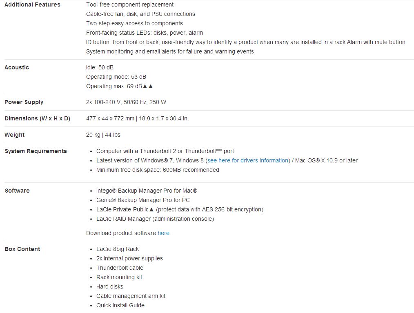Click the 'Cable management arm kit' entry

point(131,296)
